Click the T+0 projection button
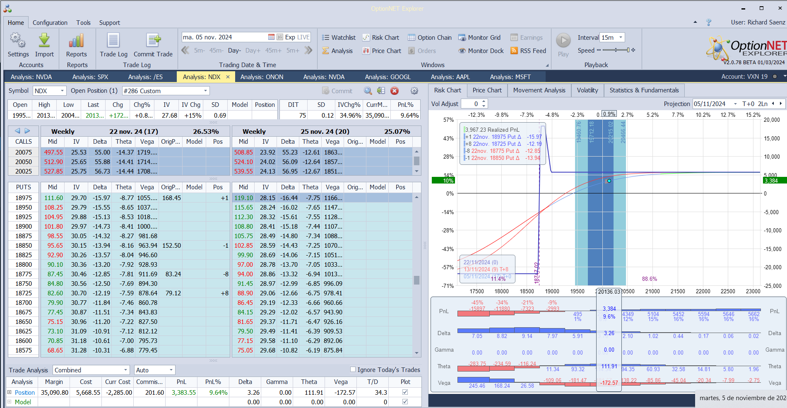The image size is (787, 408). coord(748,104)
